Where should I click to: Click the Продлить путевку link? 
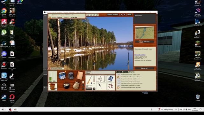point(140,55)
